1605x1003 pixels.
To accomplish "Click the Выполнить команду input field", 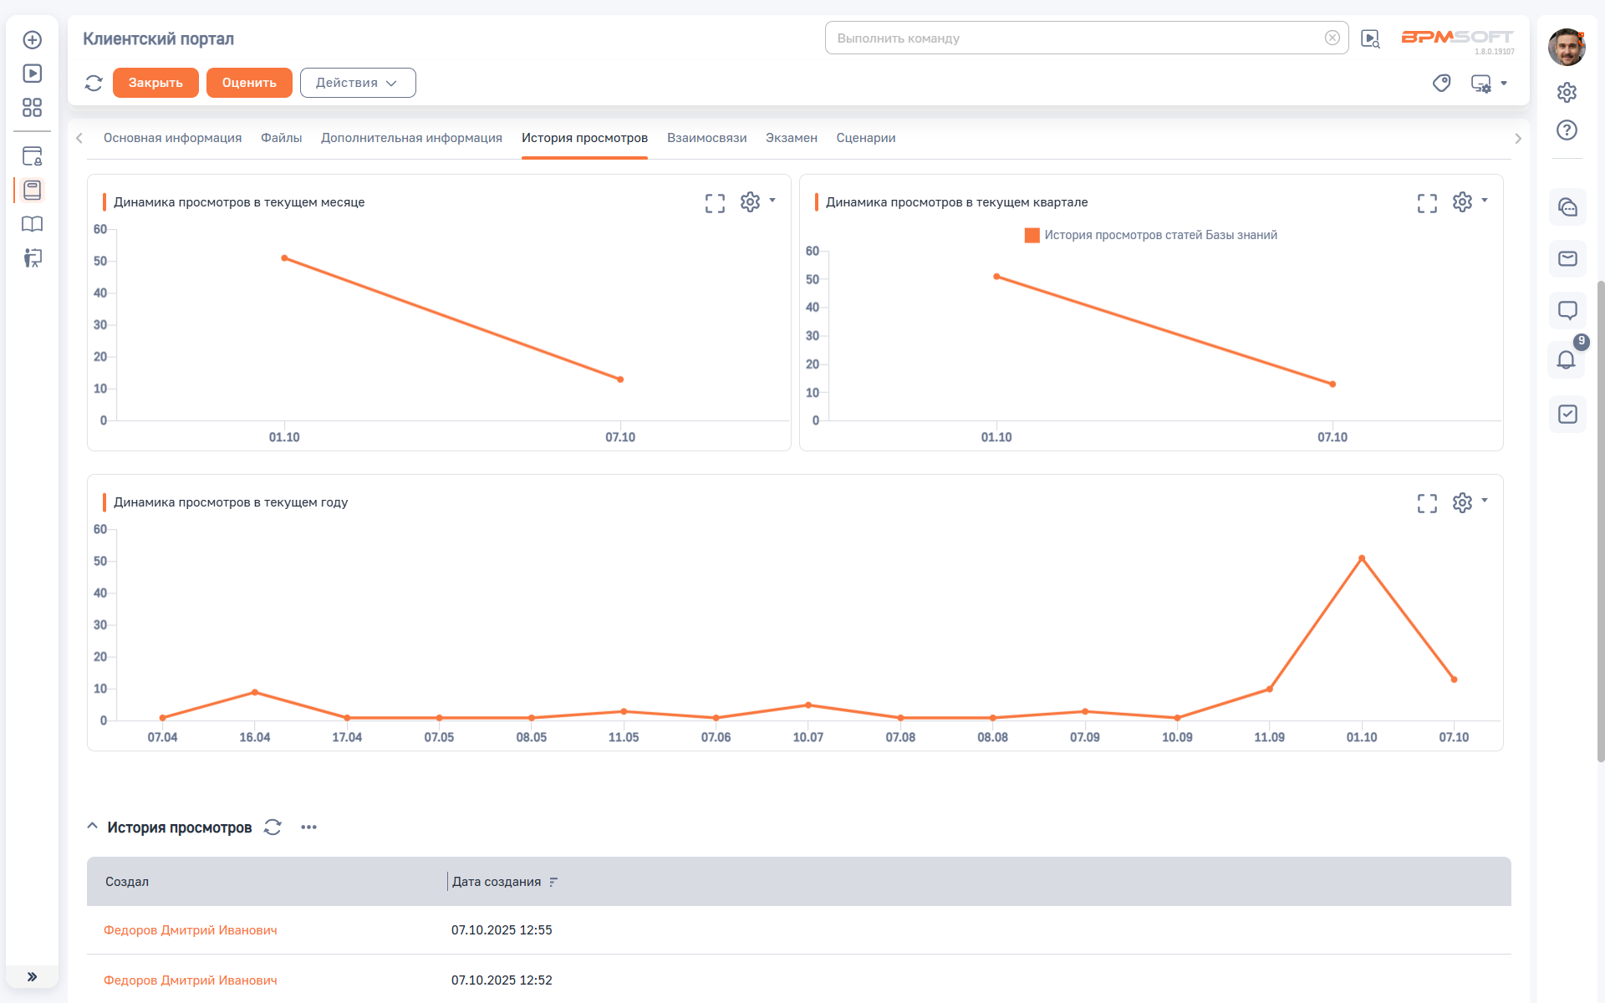I will click(x=1078, y=38).
